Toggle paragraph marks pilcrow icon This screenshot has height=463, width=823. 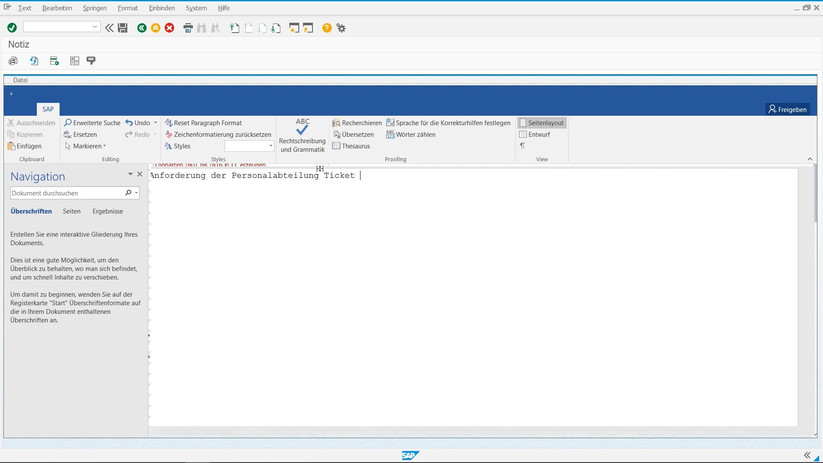point(523,146)
